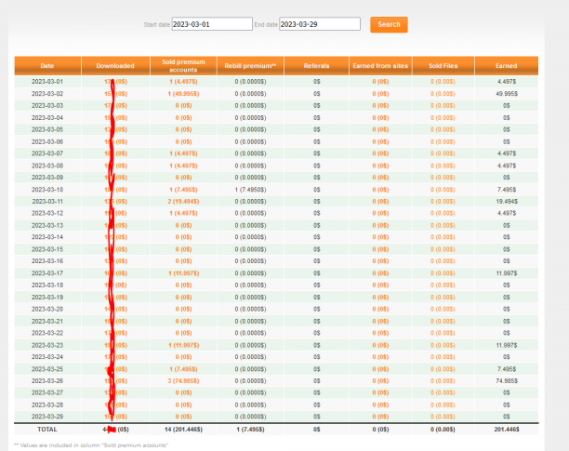Viewport: 569px width, 451px height.
Task: Click Earned from sites link for 2023-03-05
Action: point(380,129)
